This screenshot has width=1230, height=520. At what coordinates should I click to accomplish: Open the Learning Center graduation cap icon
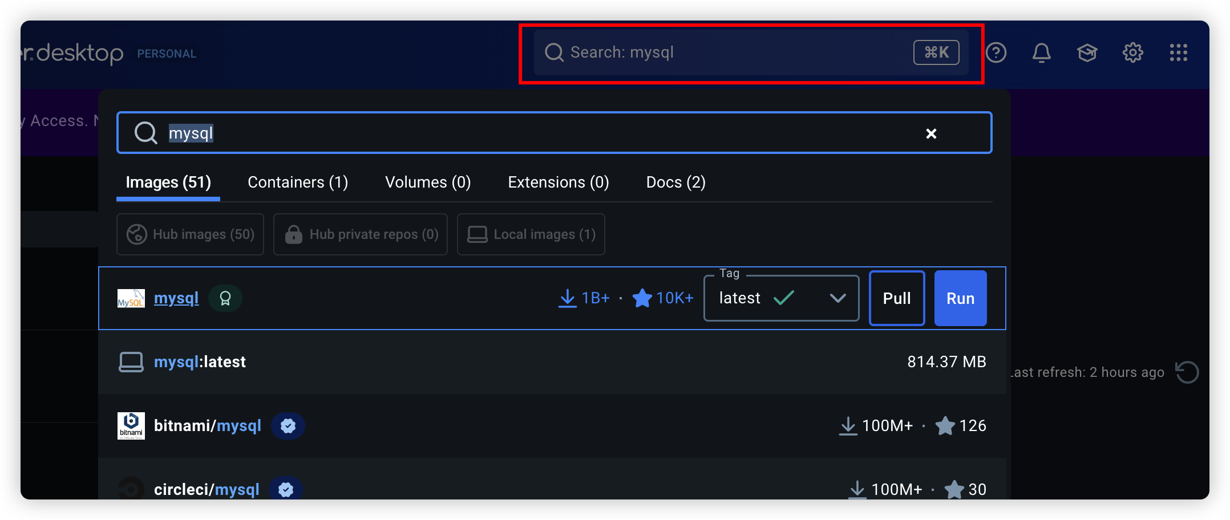pos(1087,53)
